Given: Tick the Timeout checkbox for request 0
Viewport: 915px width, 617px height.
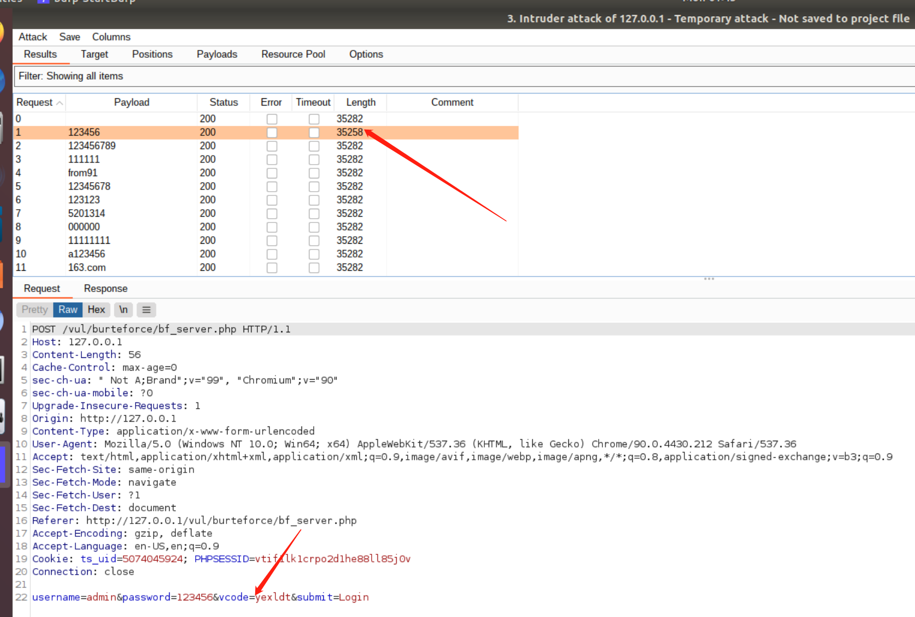Looking at the screenshot, I should [314, 119].
